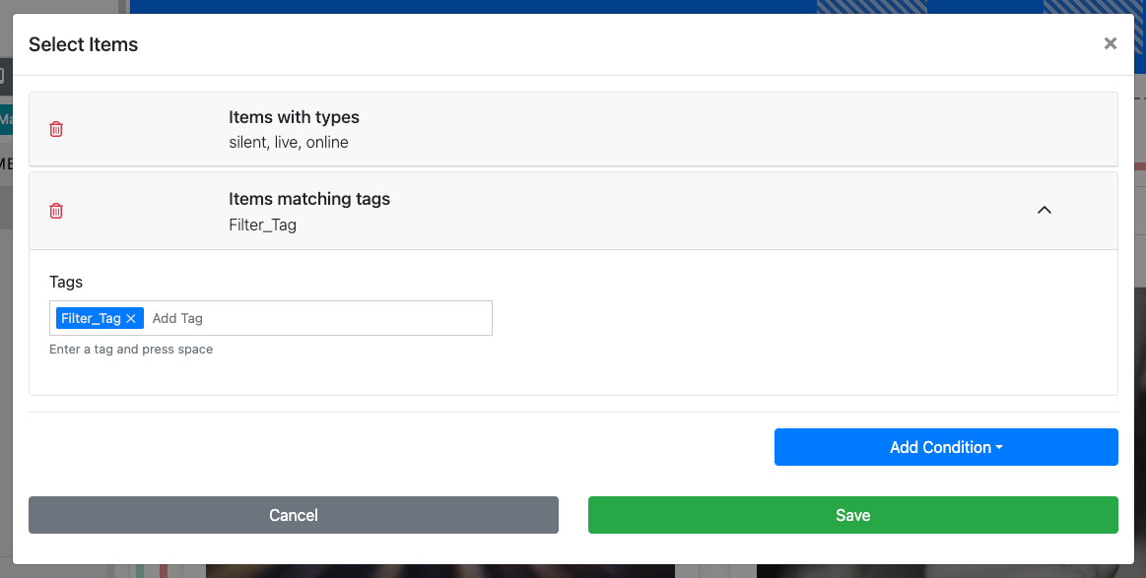Close the Select Items dialog
The width and height of the screenshot is (1146, 578).
click(1111, 43)
